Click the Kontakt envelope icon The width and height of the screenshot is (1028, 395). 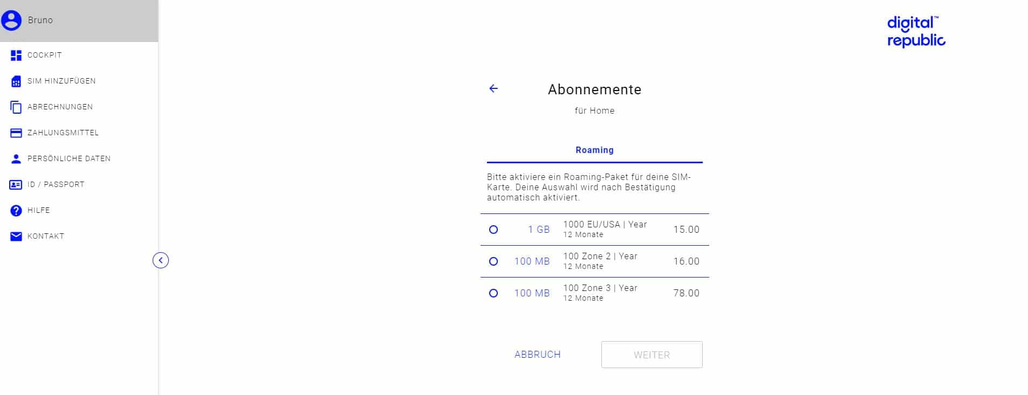point(17,236)
